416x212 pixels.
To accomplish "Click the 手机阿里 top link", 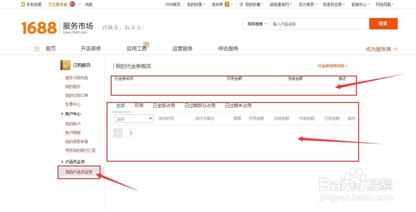I will coord(34,4).
